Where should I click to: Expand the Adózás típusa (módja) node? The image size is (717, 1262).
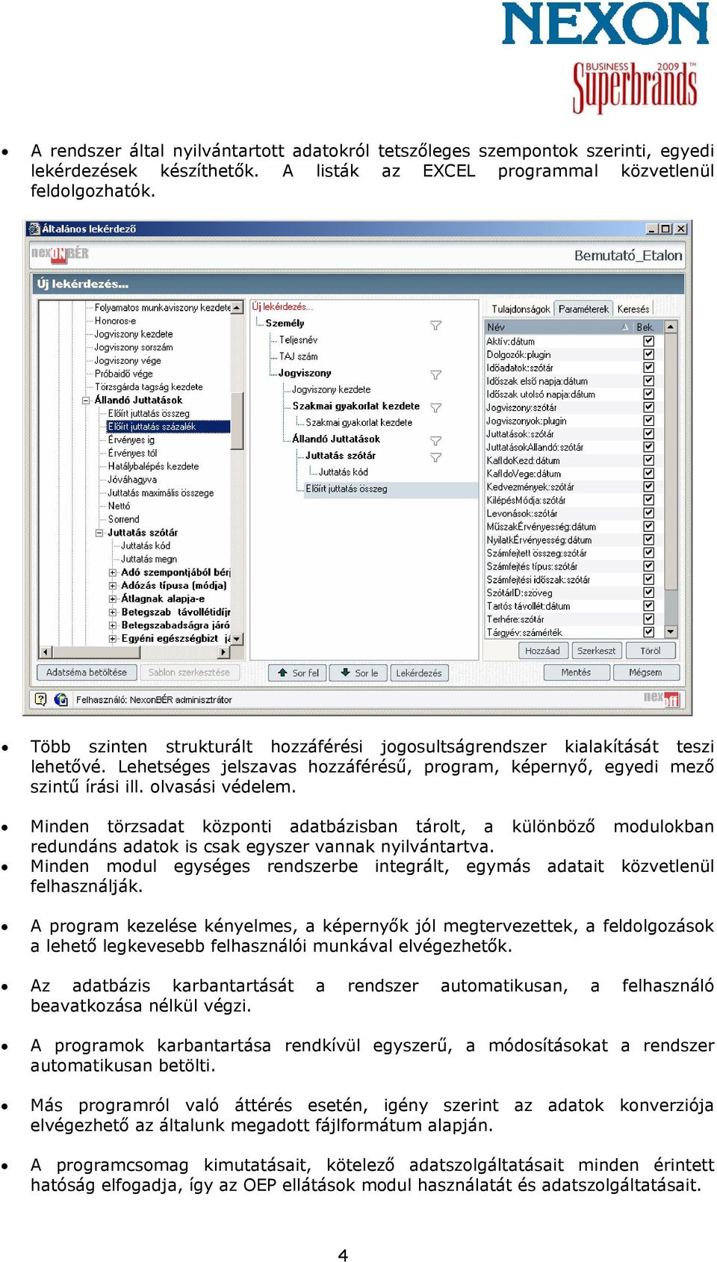(x=113, y=586)
